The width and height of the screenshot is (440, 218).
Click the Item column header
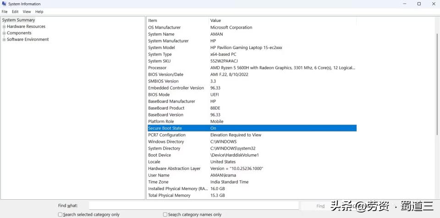(x=178, y=21)
